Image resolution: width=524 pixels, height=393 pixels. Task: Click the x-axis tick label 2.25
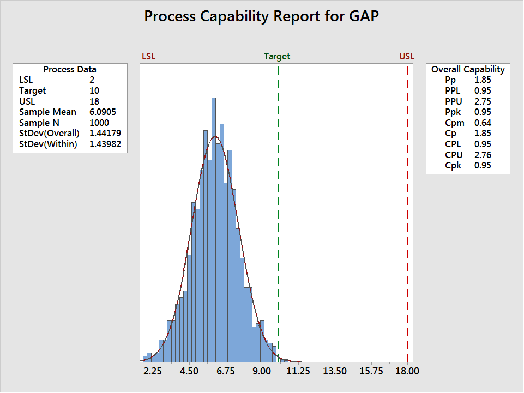click(153, 371)
